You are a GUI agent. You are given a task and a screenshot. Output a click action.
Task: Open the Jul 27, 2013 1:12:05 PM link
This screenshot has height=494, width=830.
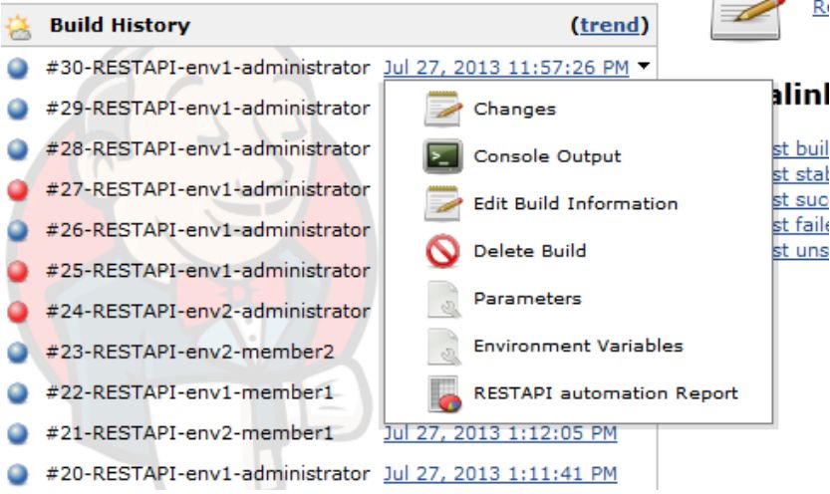tap(500, 433)
